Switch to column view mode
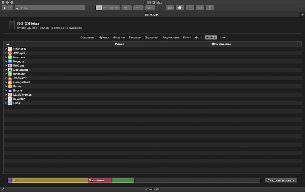 (x=111, y=8)
